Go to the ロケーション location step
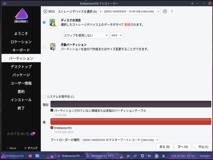Viewport: 213px width, 160px height. [x=21, y=42]
